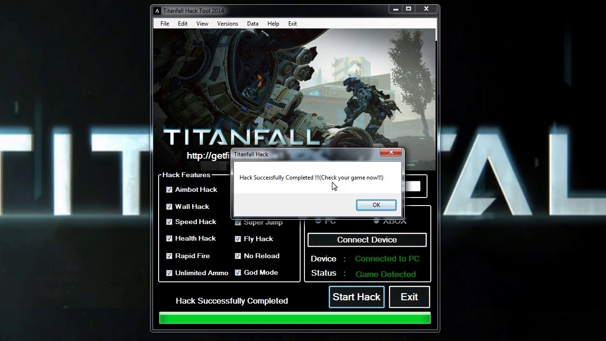
Task: Close the Titanfall Hack Tool 2014 window
Action: [426, 9]
